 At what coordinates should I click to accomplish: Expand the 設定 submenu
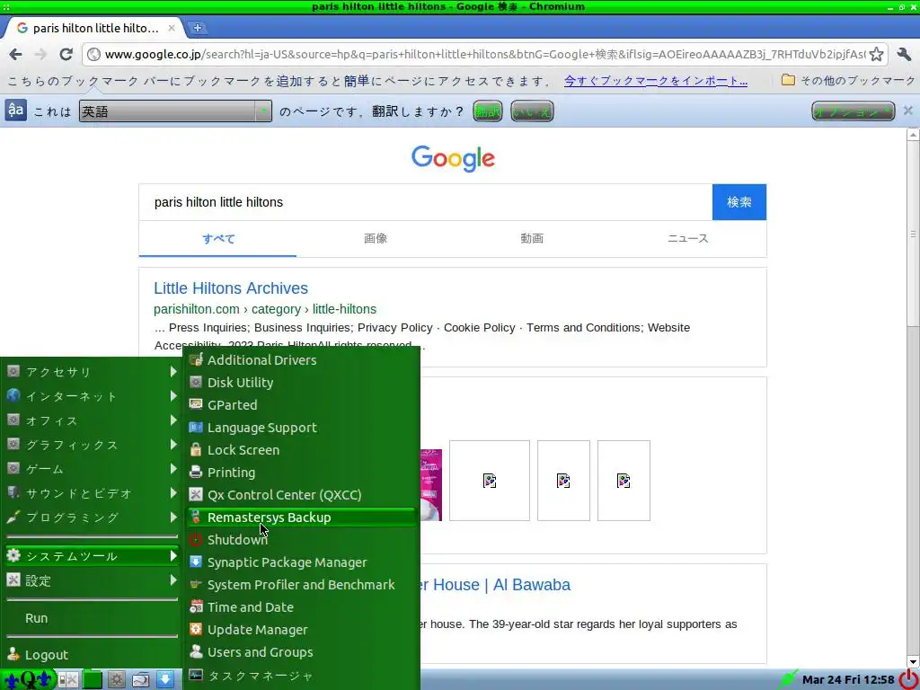point(93,581)
